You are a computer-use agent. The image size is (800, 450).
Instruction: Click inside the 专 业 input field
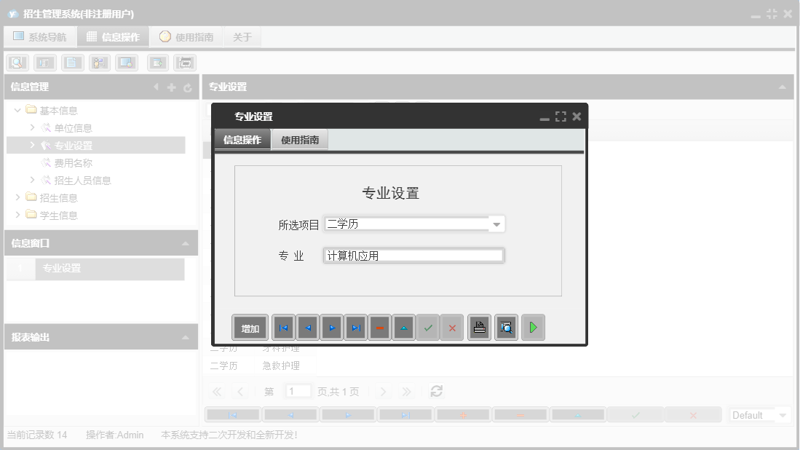coord(413,255)
